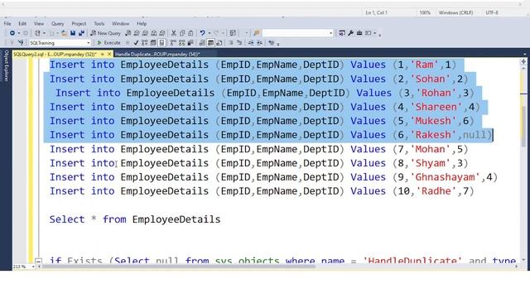The height and width of the screenshot is (298, 530).
Task: Switch to the Handle Duplicate tab
Action: coord(157,54)
